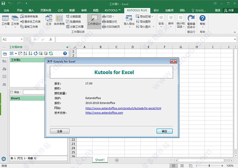
Task: Click the 合并表格 merge tables icon
Action: click(x=59, y=20)
